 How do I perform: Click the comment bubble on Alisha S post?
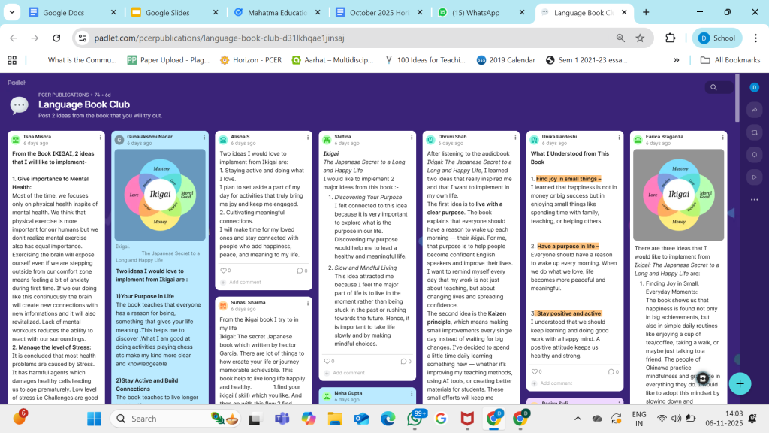[300, 271]
